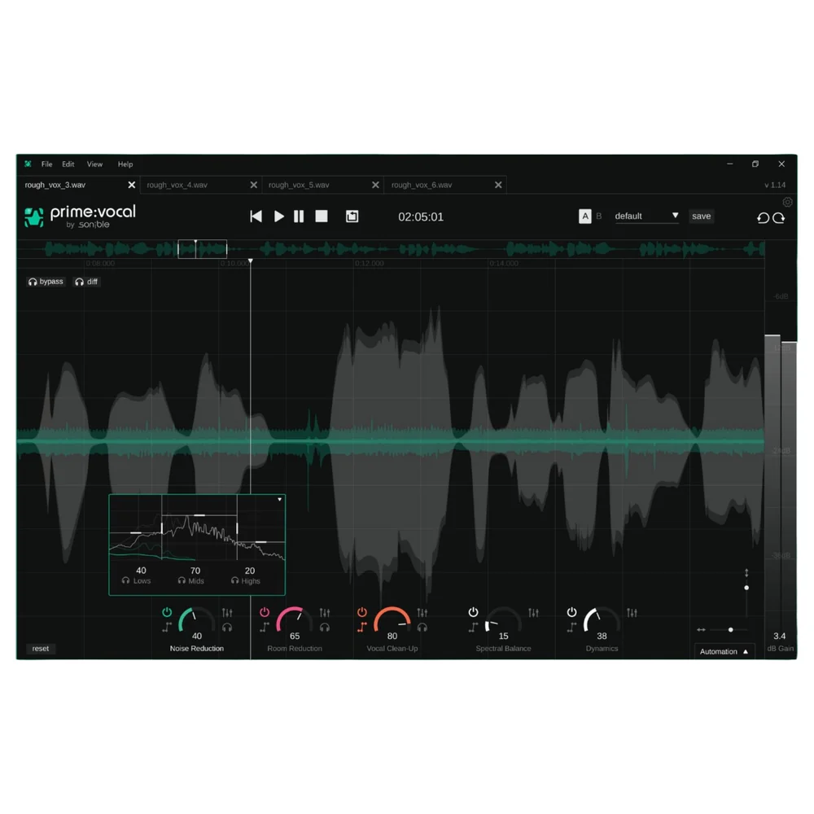The width and height of the screenshot is (814, 814).
Task: Toggle Dynamics power button
Action: 571,612
